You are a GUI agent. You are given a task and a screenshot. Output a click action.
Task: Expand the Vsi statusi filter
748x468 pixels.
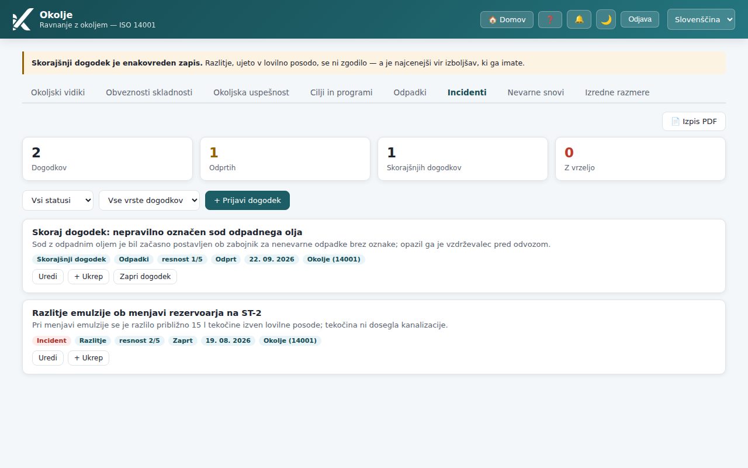[58, 200]
